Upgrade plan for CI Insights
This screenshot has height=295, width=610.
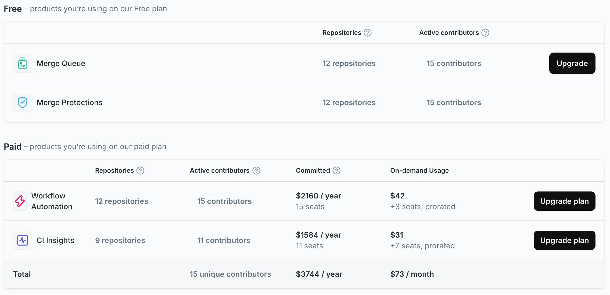coord(564,240)
